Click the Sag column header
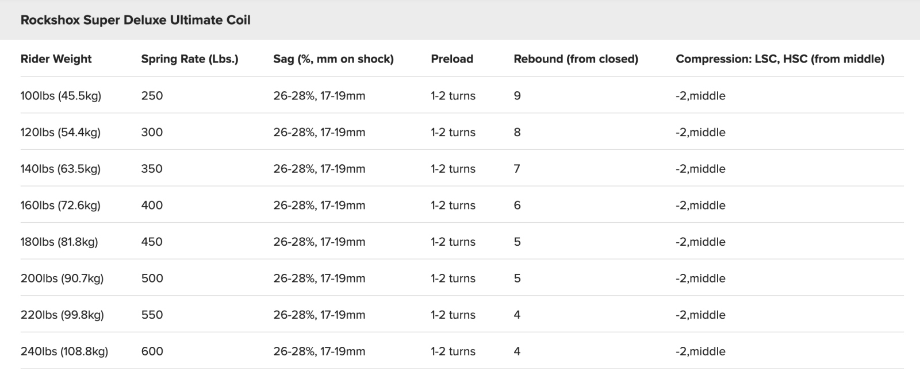 [x=333, y=59]
